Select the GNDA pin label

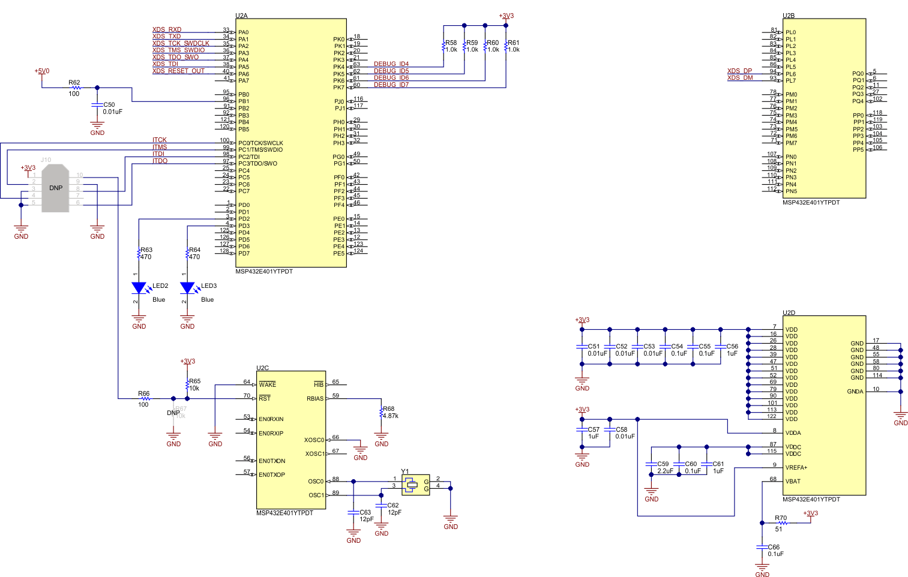[x=855, y=392]
